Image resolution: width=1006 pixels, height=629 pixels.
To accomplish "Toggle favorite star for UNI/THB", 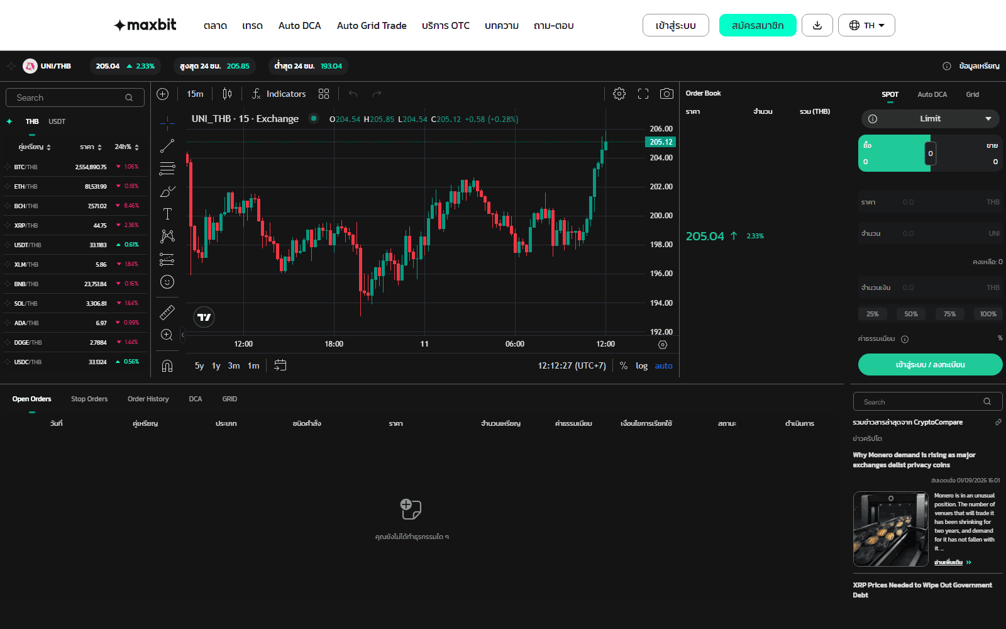I will 11,66.
